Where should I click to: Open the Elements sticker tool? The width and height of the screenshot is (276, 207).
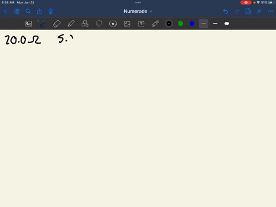coord(113,24)
